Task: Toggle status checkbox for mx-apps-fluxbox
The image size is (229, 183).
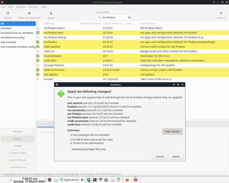Action: 38,65
